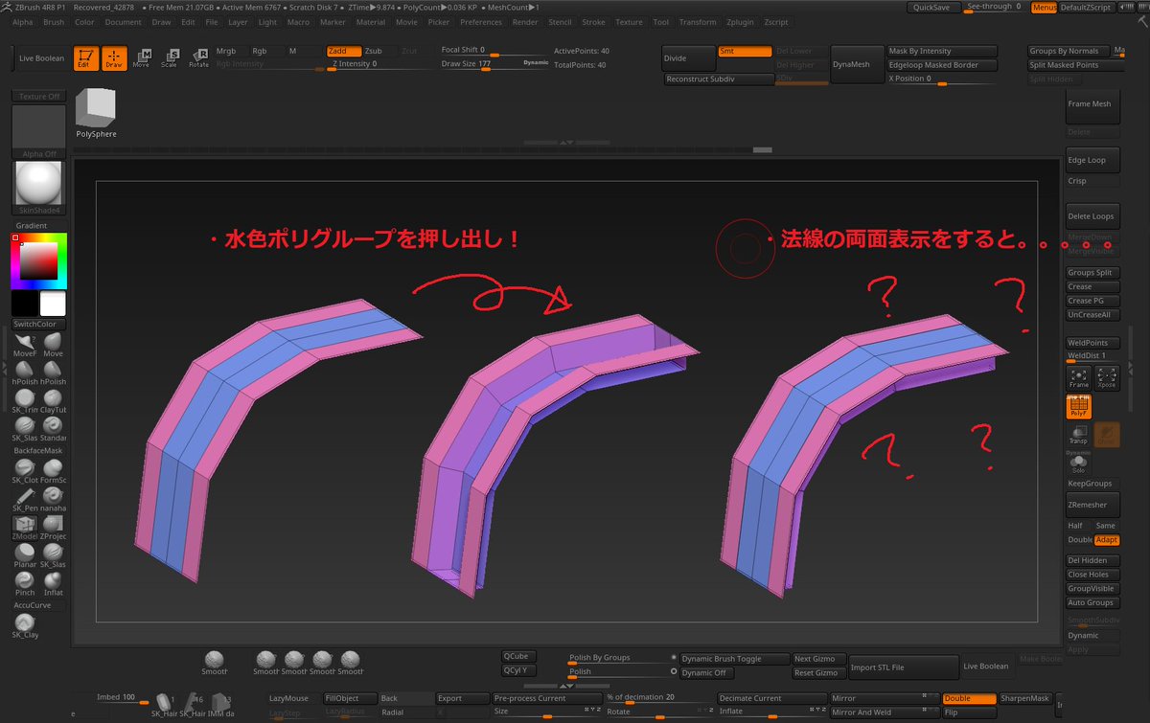The height and width of the screenshot is (723, 1150).
Task: Toggle Live Boolean at top left
Action: click(x=42, y=58)
